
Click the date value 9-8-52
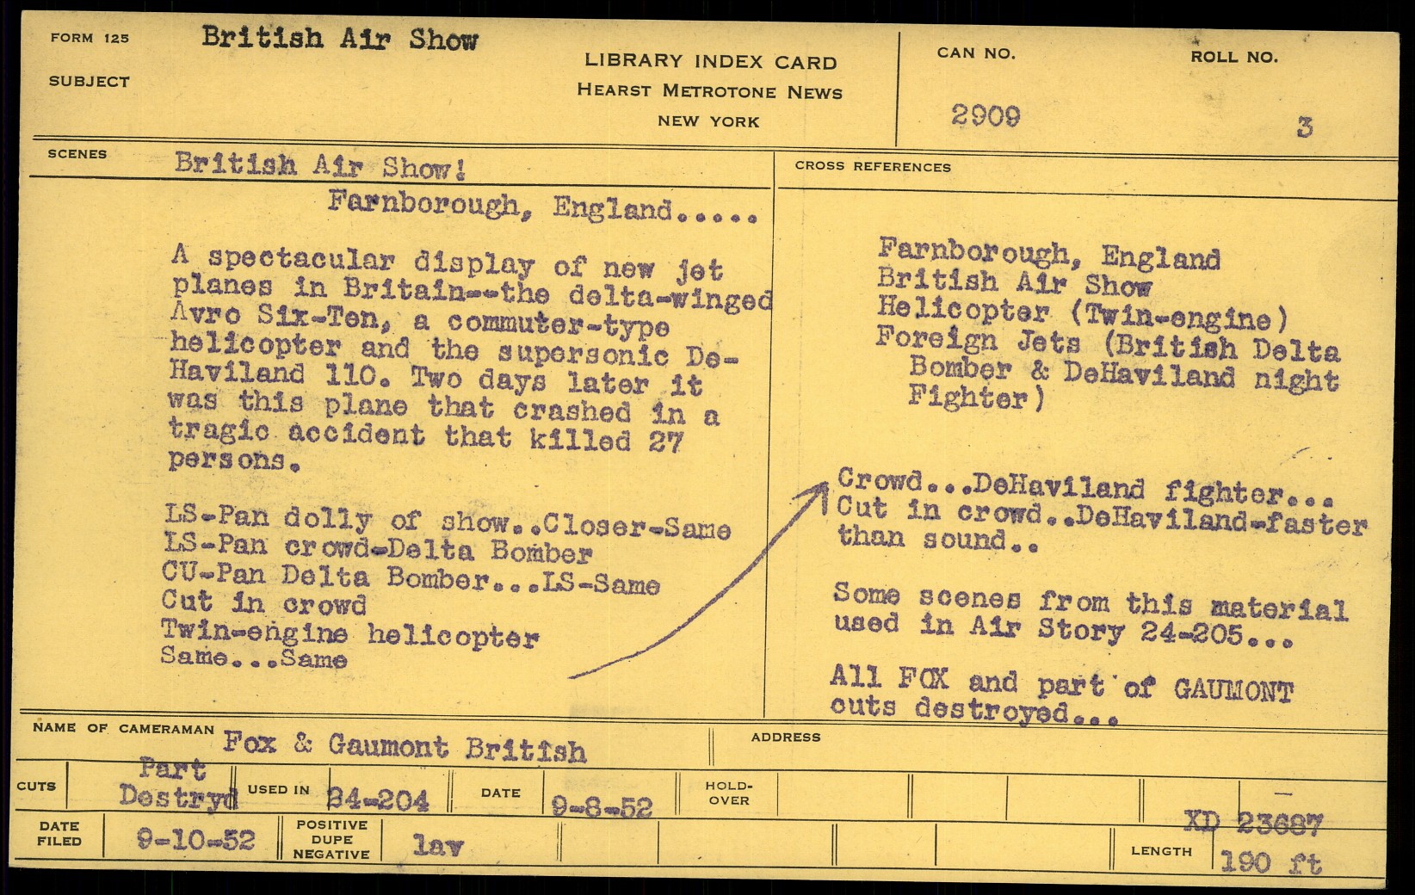[602, 806]
